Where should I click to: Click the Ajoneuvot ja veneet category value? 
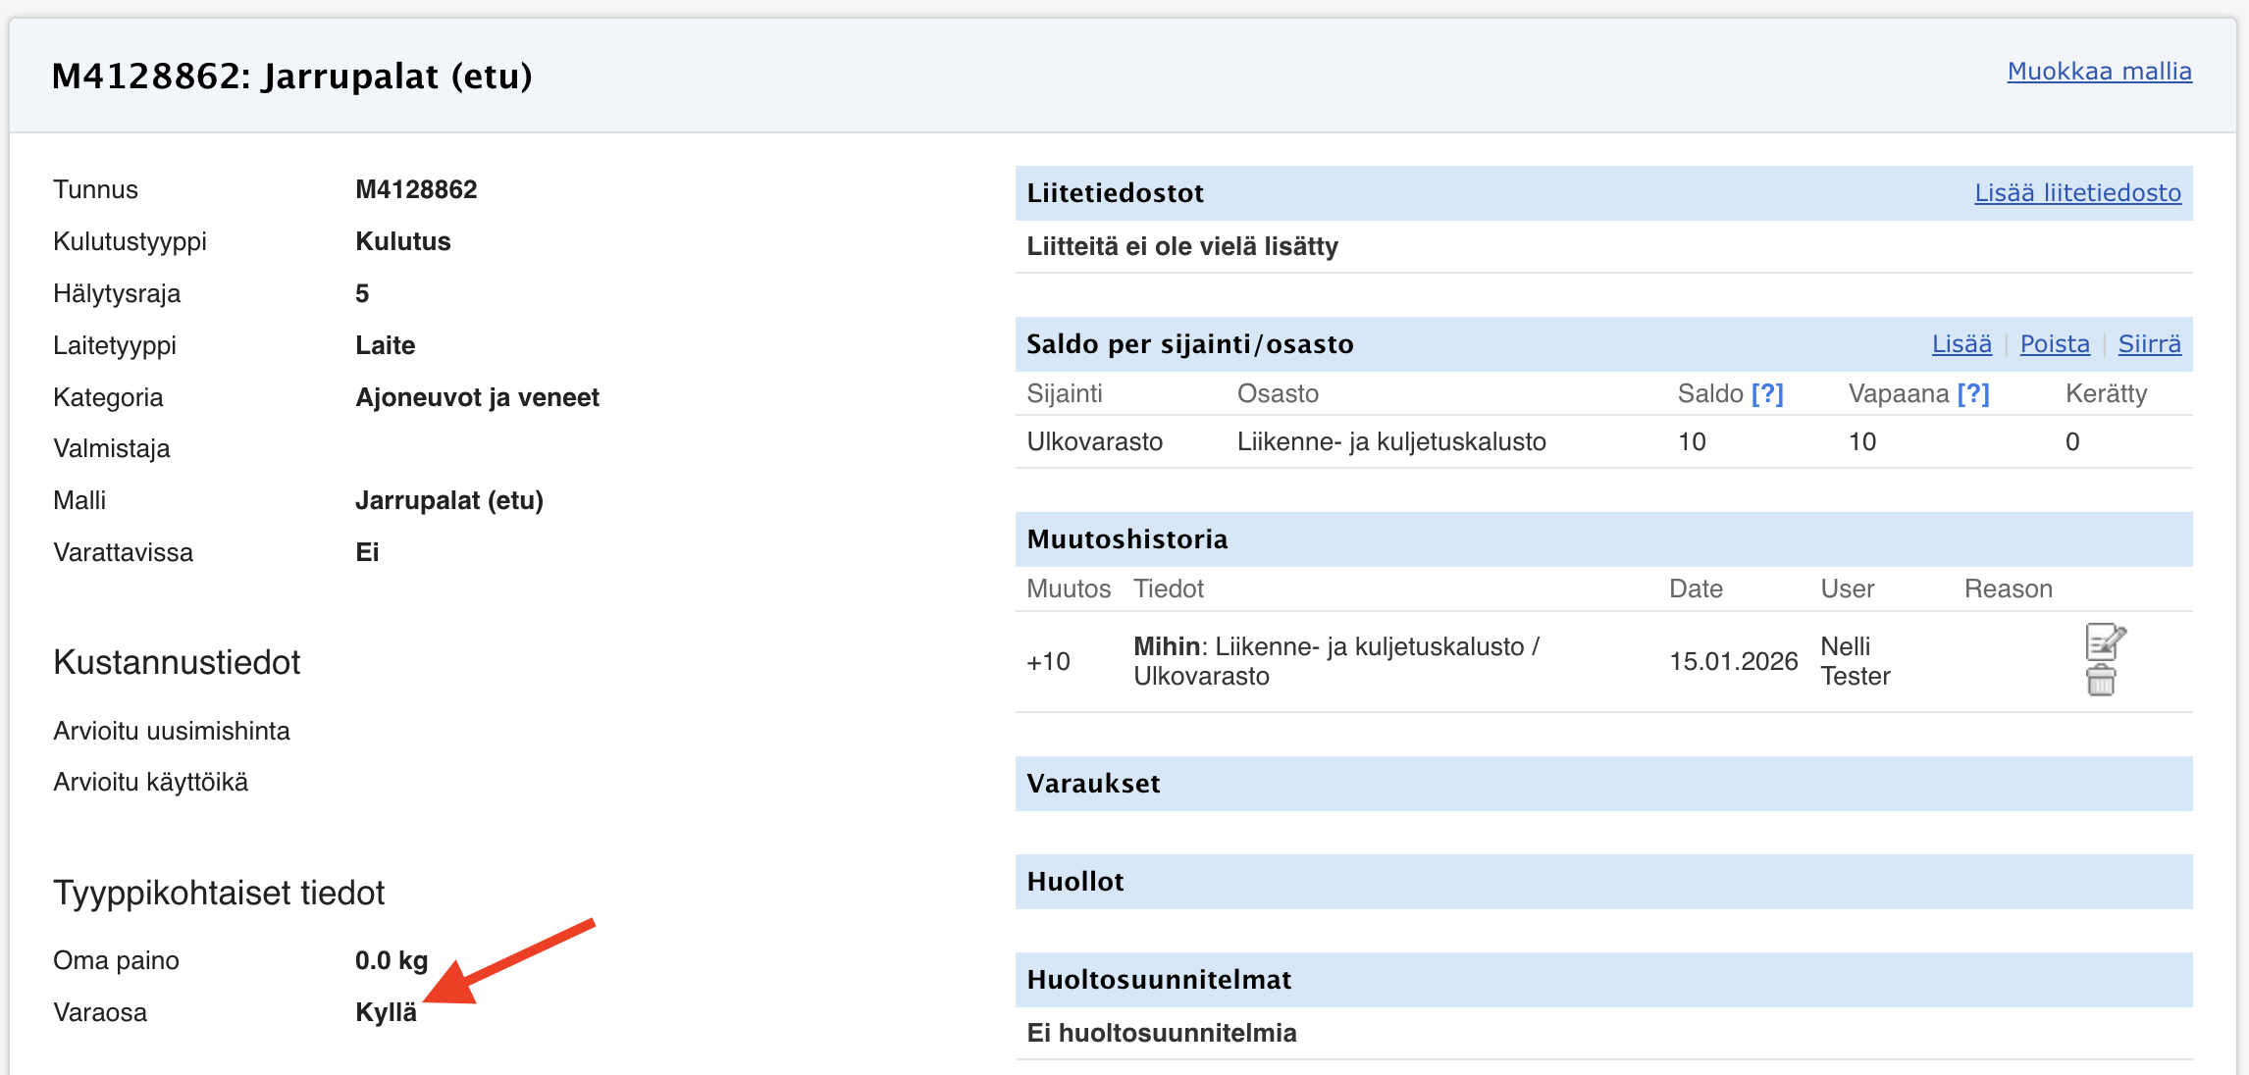(x=477, y=397)
